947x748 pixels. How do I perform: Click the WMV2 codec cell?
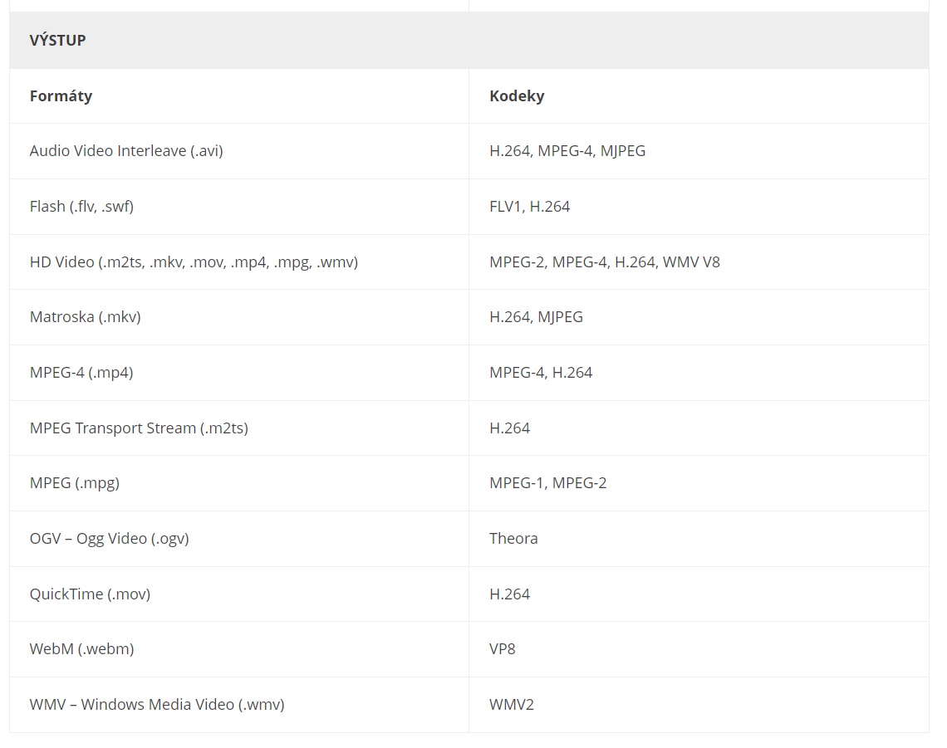point(699,705)
